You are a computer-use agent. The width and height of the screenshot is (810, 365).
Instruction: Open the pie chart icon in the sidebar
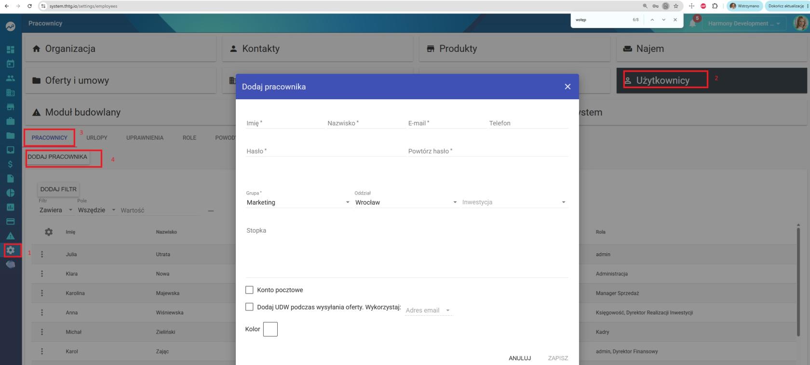[10, 193]
